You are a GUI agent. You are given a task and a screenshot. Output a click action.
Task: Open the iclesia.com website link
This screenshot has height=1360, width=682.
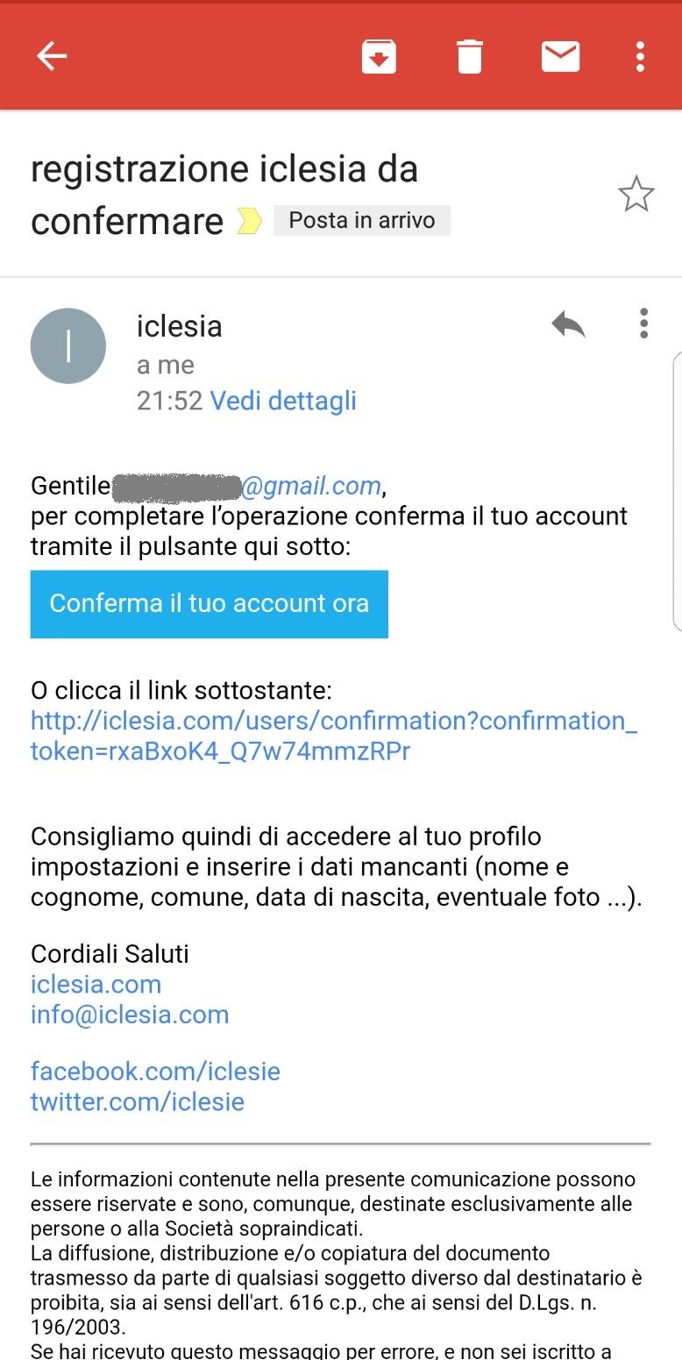(96, 984)
